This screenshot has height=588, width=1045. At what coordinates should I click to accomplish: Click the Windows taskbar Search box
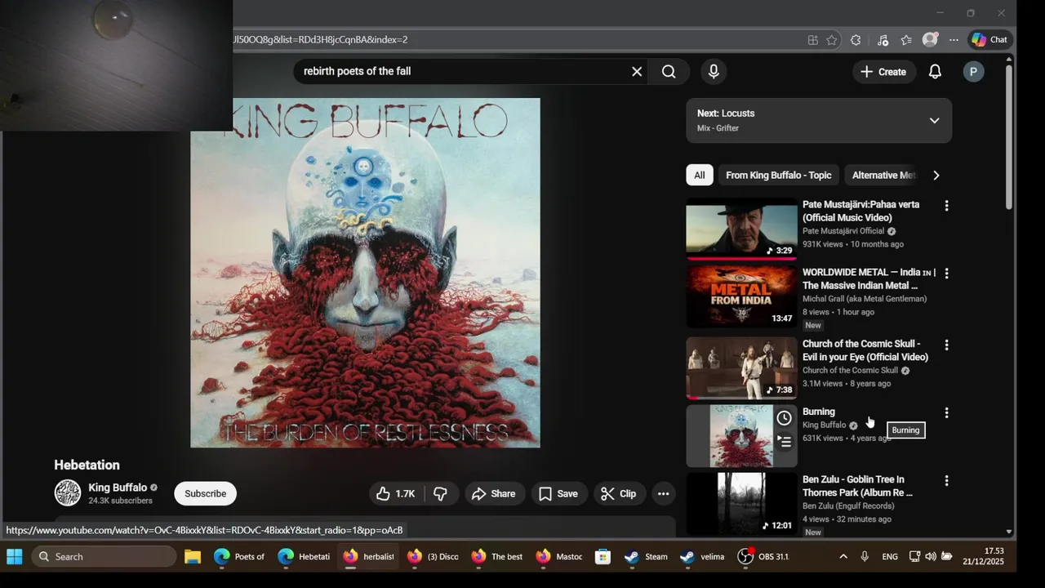click(x=104, y=557)
